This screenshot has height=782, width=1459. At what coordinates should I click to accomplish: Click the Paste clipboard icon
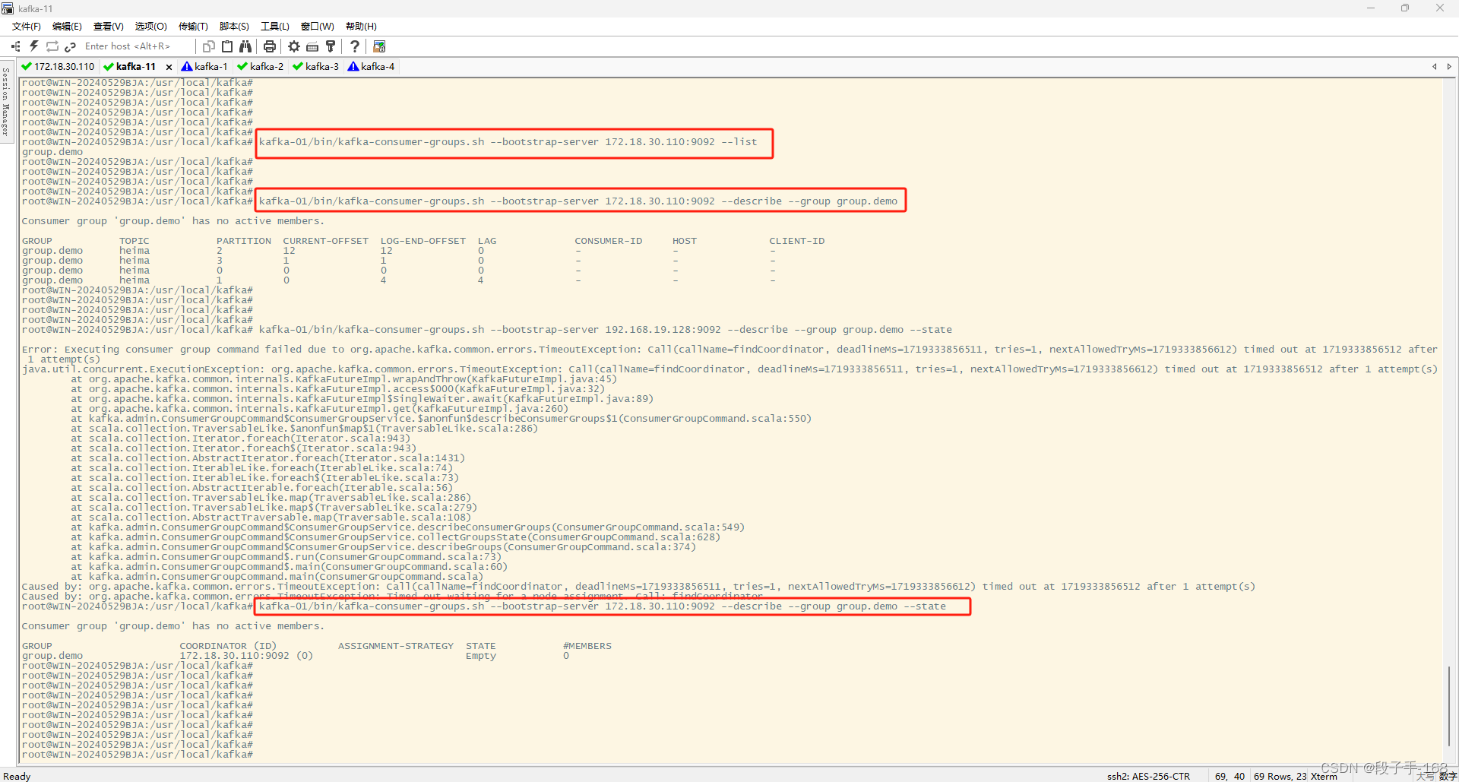click(x=227, y=46)
